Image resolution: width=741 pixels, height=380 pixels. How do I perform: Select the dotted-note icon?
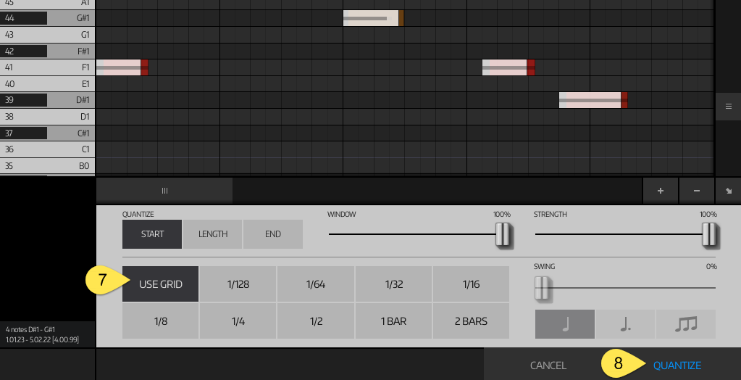pyautogui.click(x=625, y=324)
